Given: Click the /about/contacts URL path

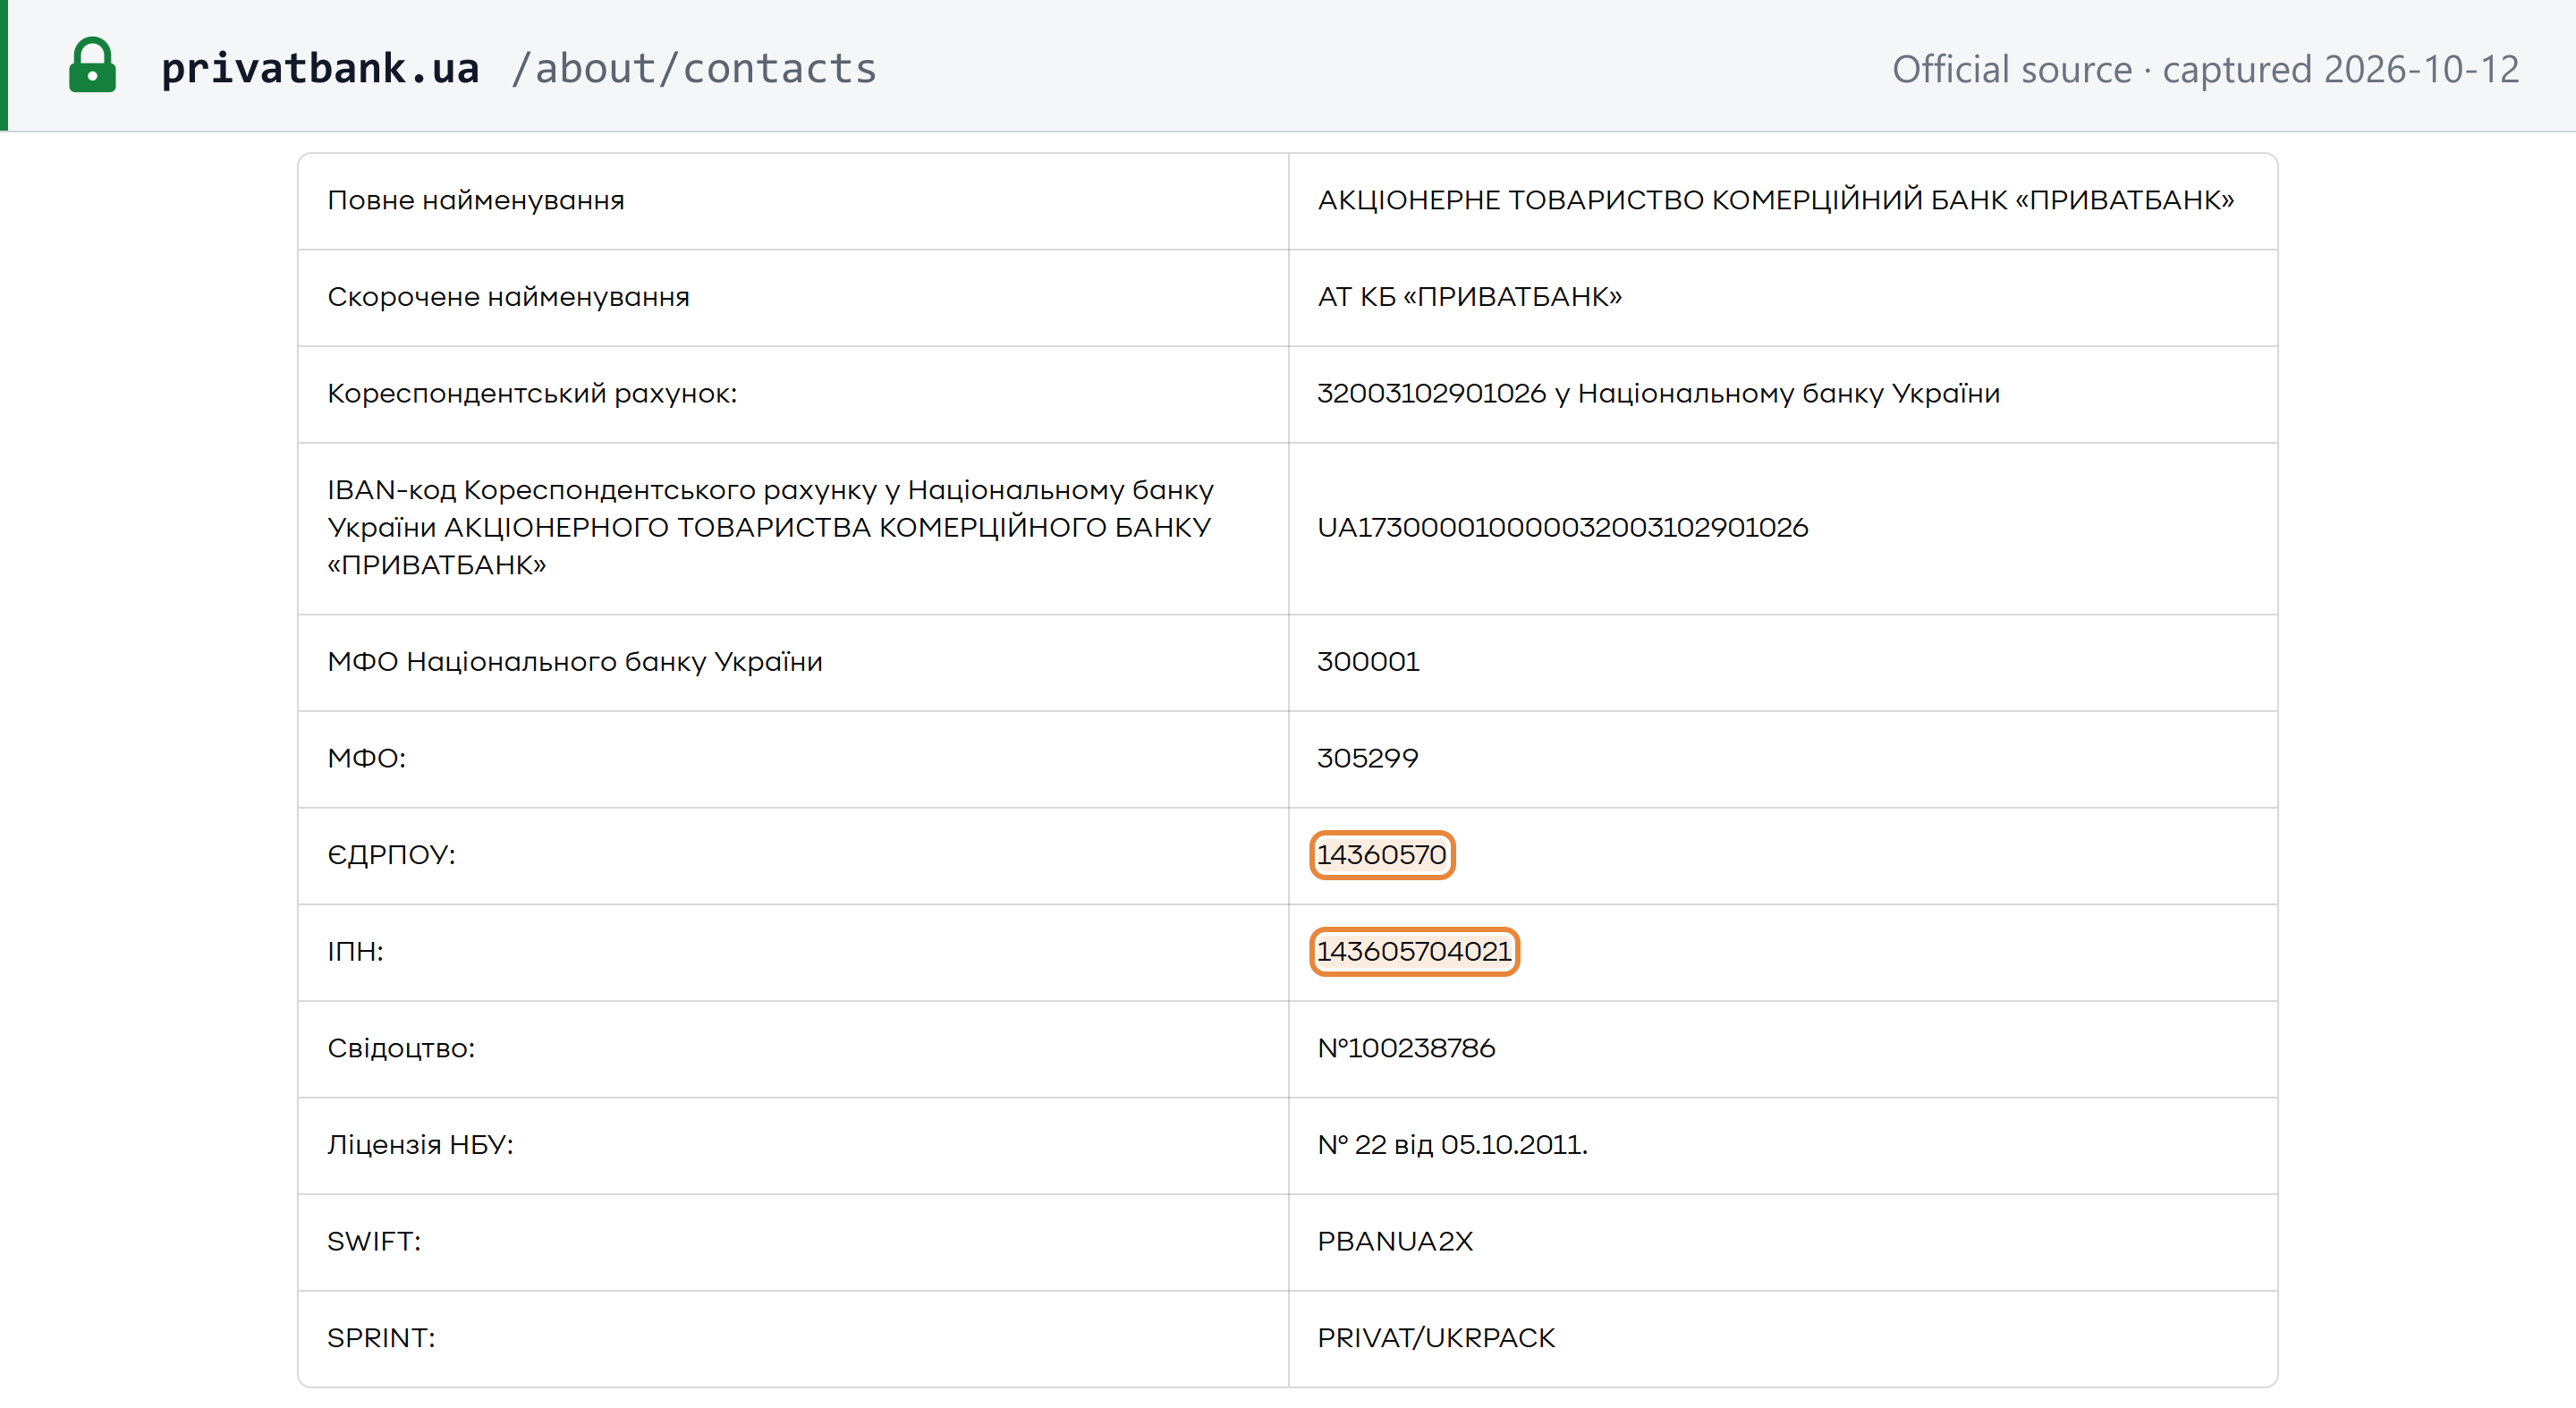Looking at the screenshot, I should pyautogui.click(x=693, y=68).
